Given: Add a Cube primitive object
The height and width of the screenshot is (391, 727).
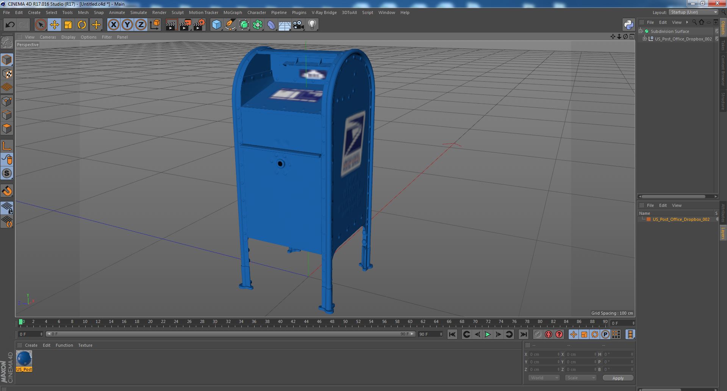Looking at the screenshot, I should point(216,25).
